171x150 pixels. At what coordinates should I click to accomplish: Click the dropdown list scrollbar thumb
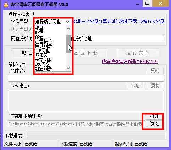click(x=68, y=44)
